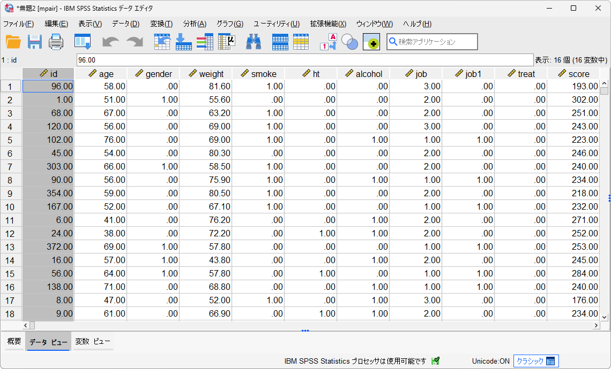The image size is (611, 369).
Task: Save the dataset using the floppy disk icon
Action: point(35,42)
